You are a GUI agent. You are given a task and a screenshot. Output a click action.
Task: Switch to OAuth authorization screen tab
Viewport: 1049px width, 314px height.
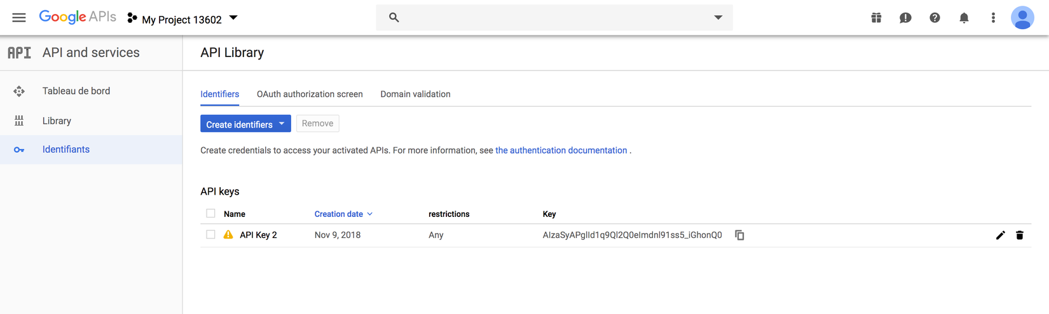click(x=310, y=94)
